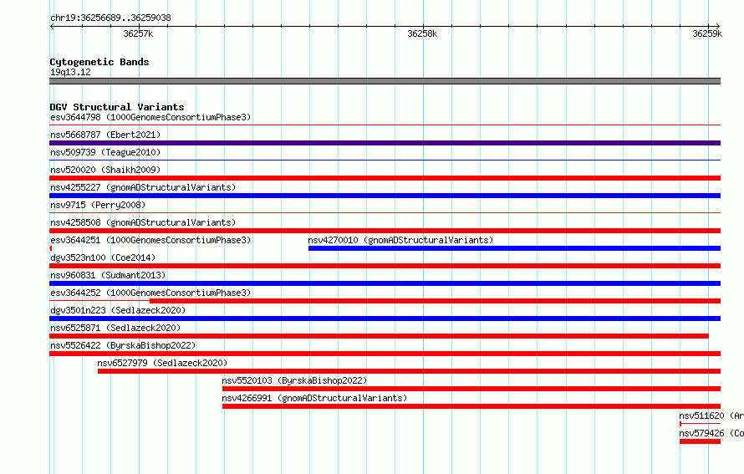
Task: Click the nsv4266991 red variant bar
Action: (x=471, y=406)
